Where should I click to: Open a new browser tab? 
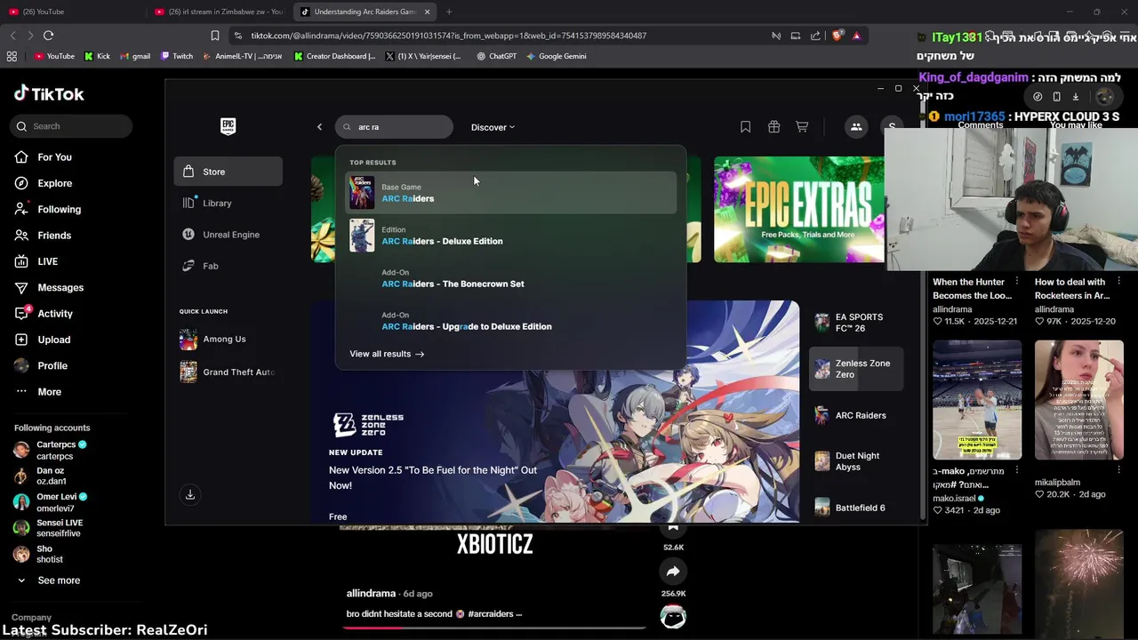pos(449,12)
